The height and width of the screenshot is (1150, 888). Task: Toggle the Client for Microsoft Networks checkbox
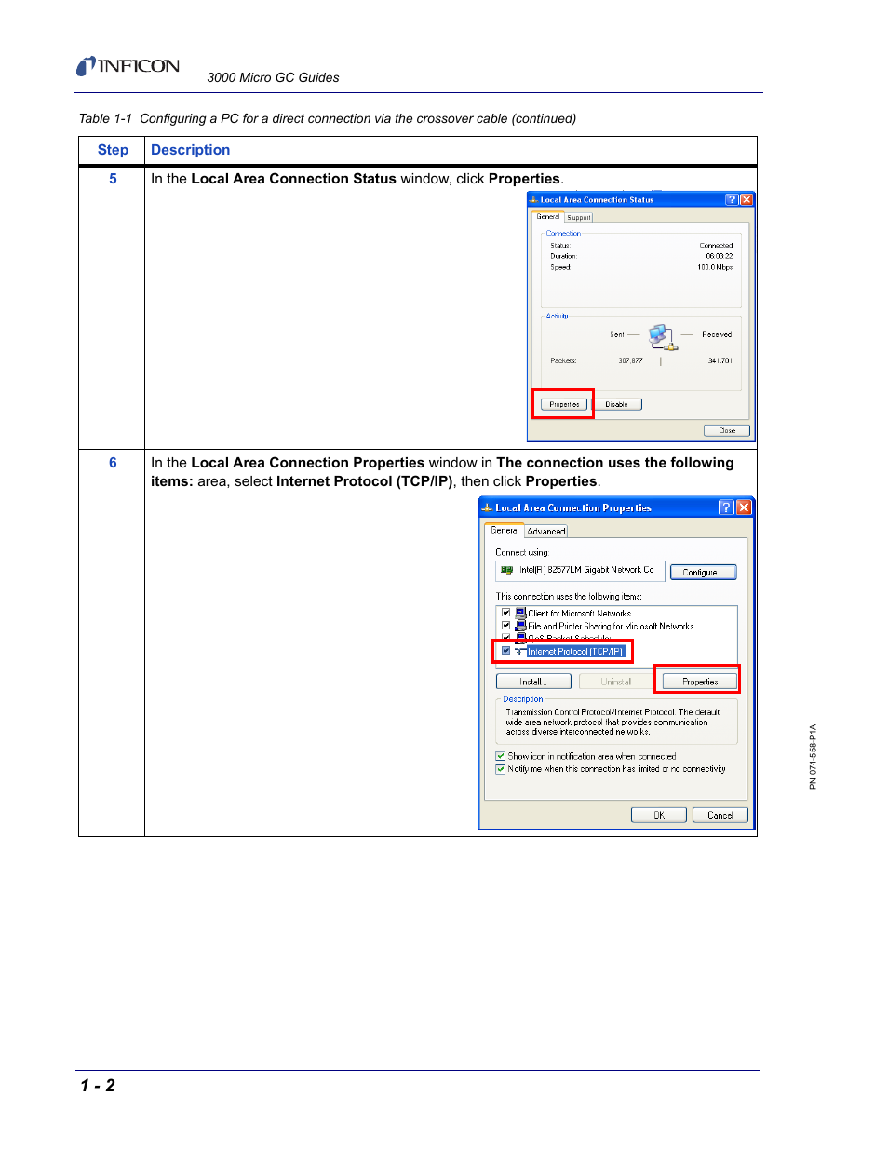(506, 614)
